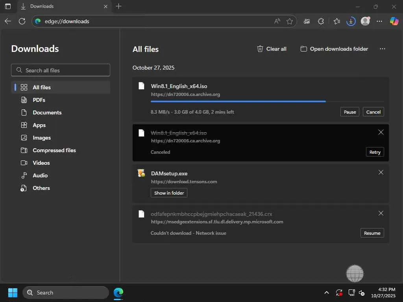Open the Extensions puzzle icon

point(321,21)
